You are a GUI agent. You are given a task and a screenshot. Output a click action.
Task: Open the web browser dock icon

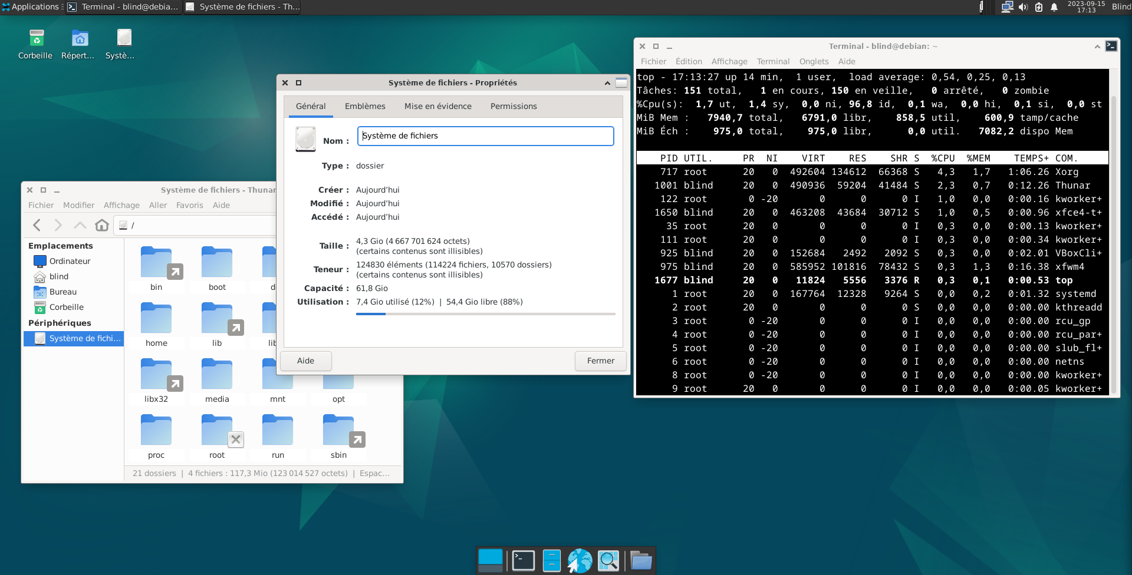click(x=580, y=560)
